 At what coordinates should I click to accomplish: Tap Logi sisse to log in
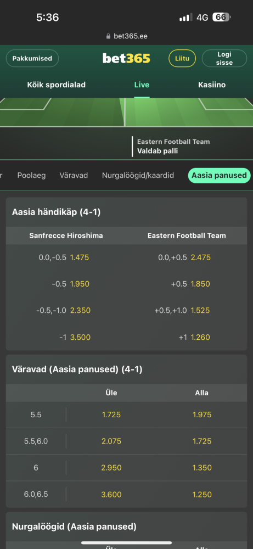coord(224,59)
